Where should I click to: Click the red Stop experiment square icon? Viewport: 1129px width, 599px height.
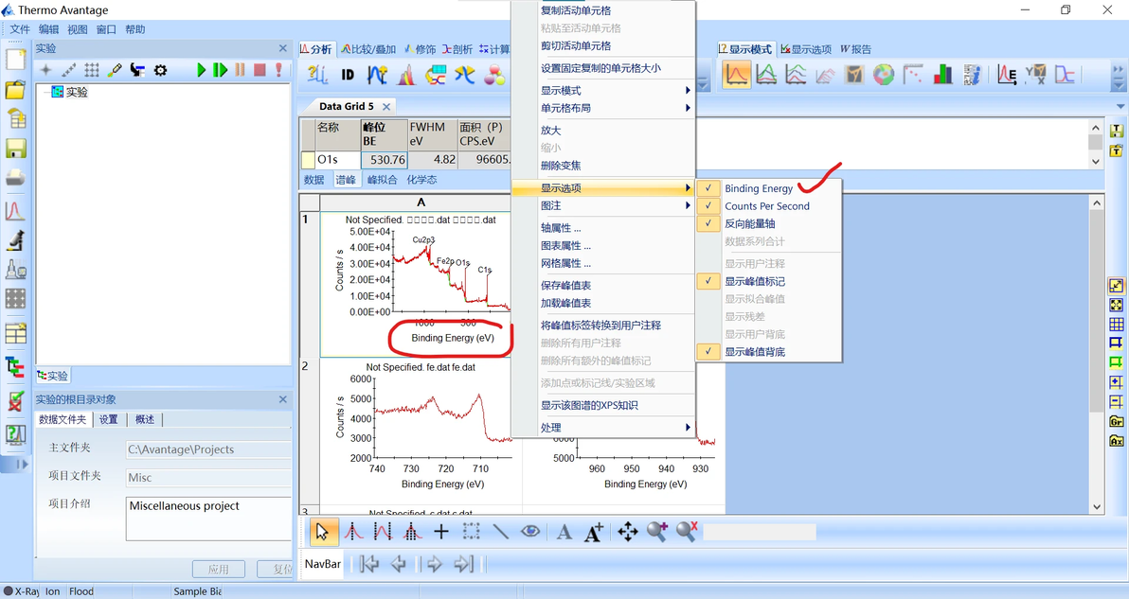(x=260, y=70)
